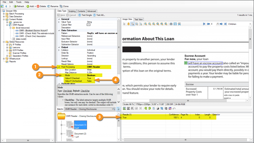254x143 pixels.
Task: Click the back navigation arrow in main toolbar
Action: (6, 6)
